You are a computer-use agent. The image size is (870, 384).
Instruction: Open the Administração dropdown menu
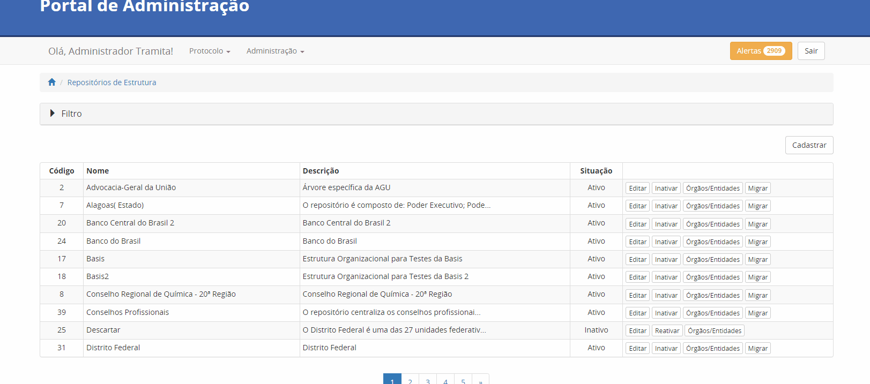(x=276, y=51)
